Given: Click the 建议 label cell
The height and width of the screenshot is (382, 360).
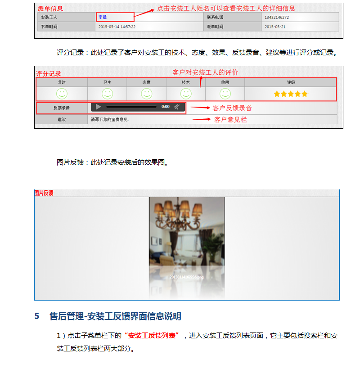Looking at the screenshot, I should 62,120.
